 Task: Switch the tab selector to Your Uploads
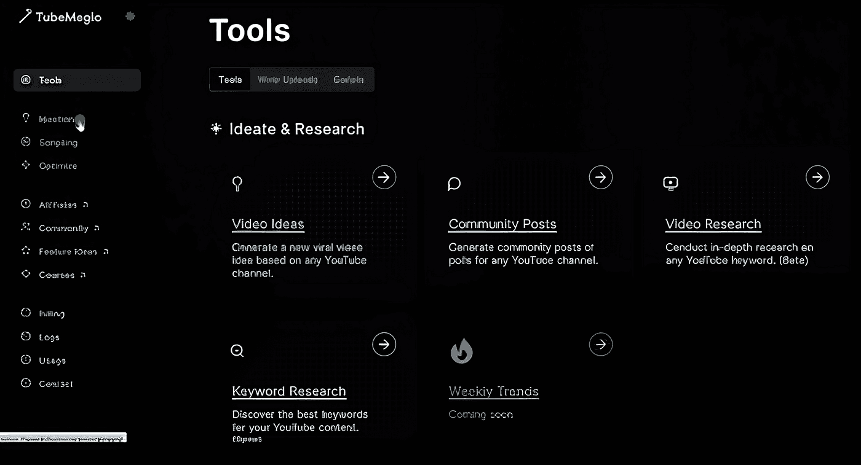point(287,79)
